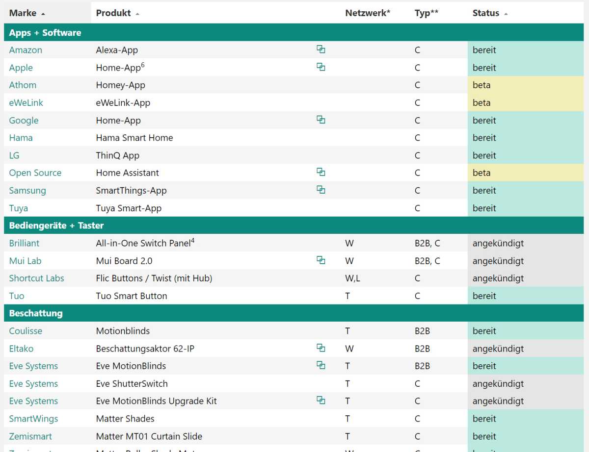Follow the LG brand link
This screenshot has height=452, width=589.
(x=14, y=155)
